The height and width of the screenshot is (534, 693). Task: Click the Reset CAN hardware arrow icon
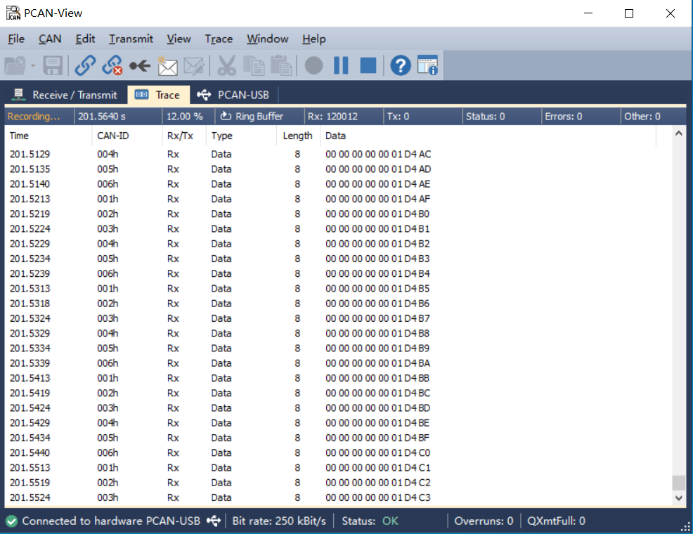click(x=140, y=66)
